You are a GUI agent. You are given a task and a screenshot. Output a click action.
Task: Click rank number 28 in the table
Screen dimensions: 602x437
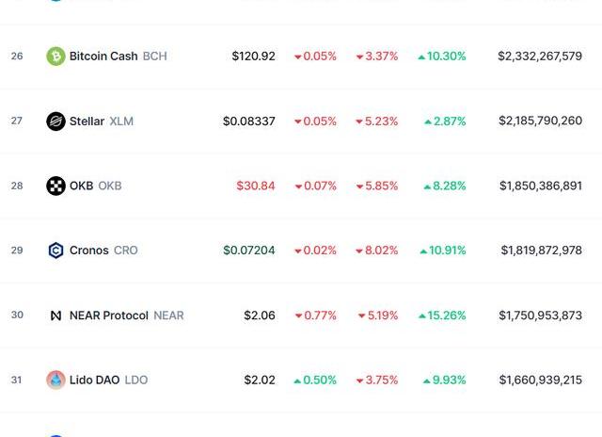pos(17,186)
